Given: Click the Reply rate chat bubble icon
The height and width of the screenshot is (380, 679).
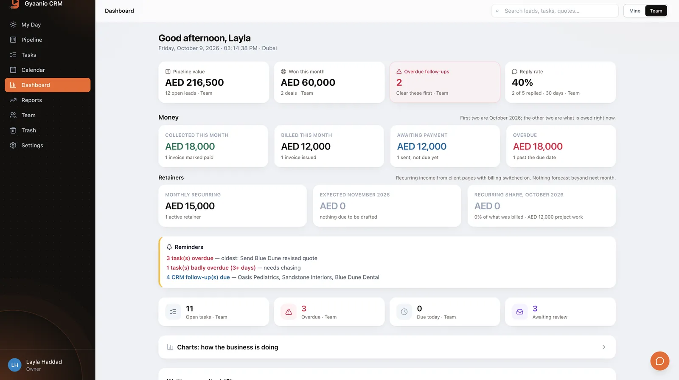Looking at the screenshot, I should (514, 72).
